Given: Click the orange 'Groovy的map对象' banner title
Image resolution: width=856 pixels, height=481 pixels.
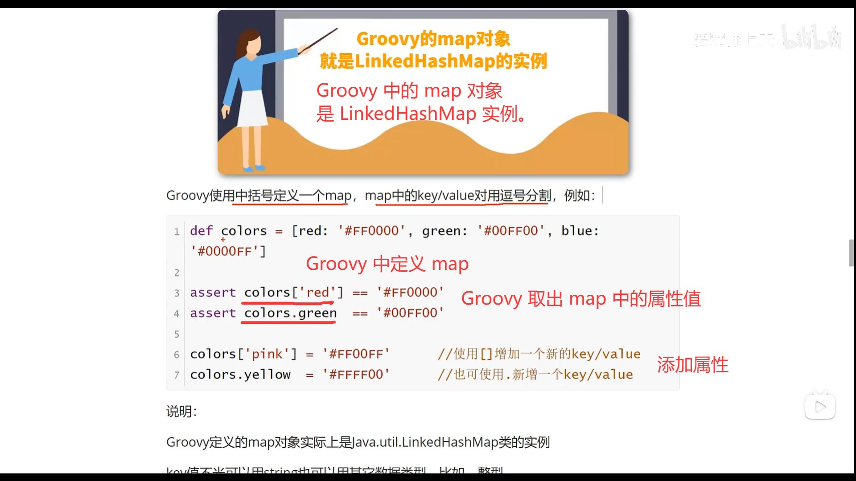Looking at the screenshot, I should [x=433, y=39].
